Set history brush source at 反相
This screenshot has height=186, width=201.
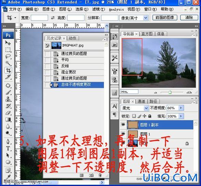pyautogui.click(x=47, y=66)
